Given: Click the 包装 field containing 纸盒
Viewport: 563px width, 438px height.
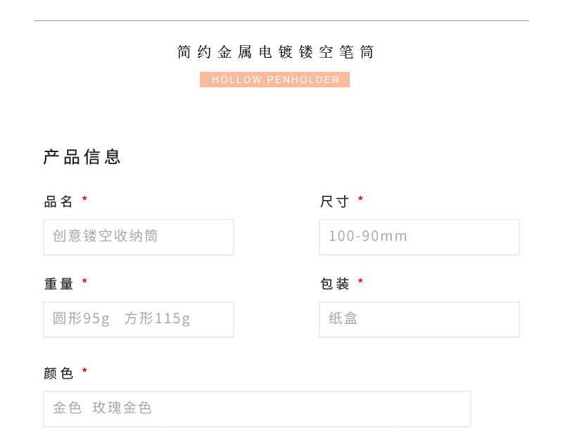Looking at the screenshot, I should [x=419, y=320].
